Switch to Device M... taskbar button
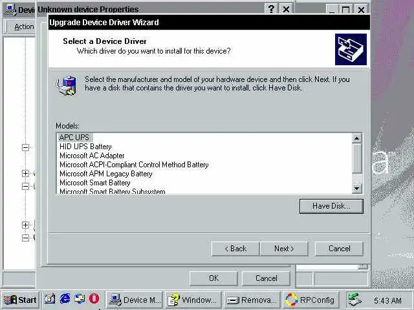The height and width of the screenshot is (310, 414). 135,300
